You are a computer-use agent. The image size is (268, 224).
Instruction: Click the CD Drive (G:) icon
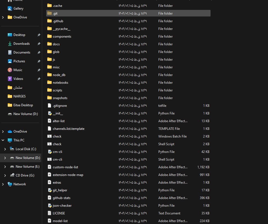click(x=12, y=175)
